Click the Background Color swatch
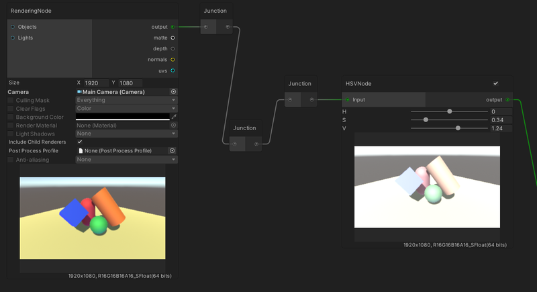 pyautogui.click(x=121, y=117)
